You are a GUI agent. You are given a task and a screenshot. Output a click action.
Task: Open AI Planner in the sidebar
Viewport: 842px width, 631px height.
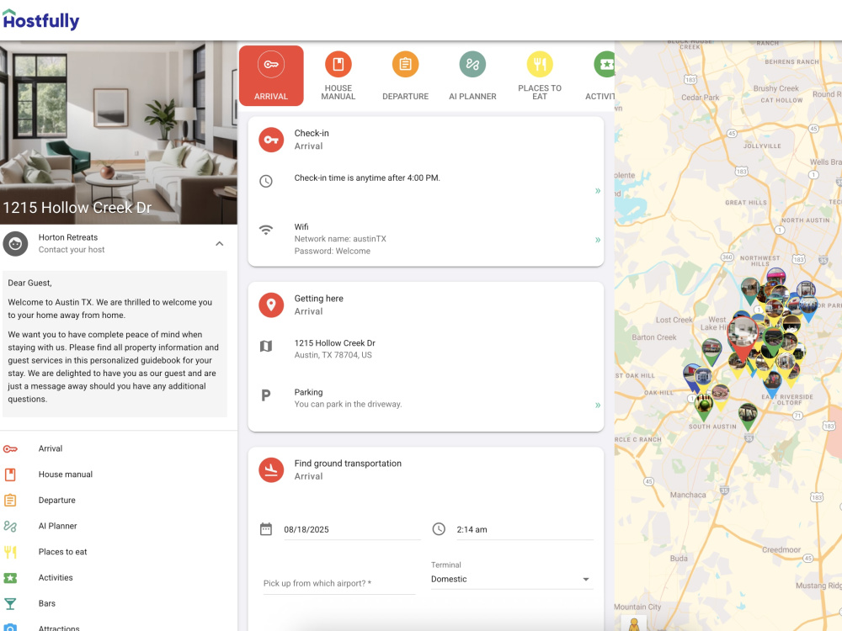pyautogui.click(x=58, y=526)
